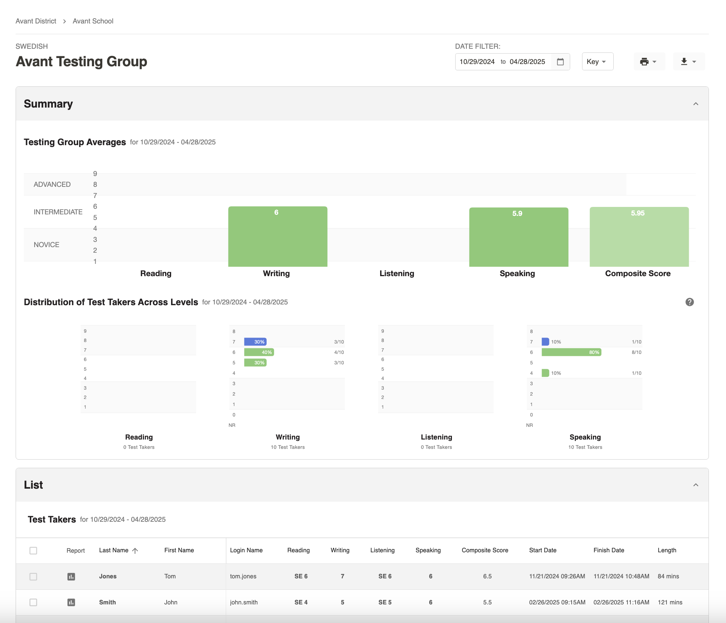Click Smith reading score SE 4
The height and width of the screenshot is (623, 726).
click(301, 603)
